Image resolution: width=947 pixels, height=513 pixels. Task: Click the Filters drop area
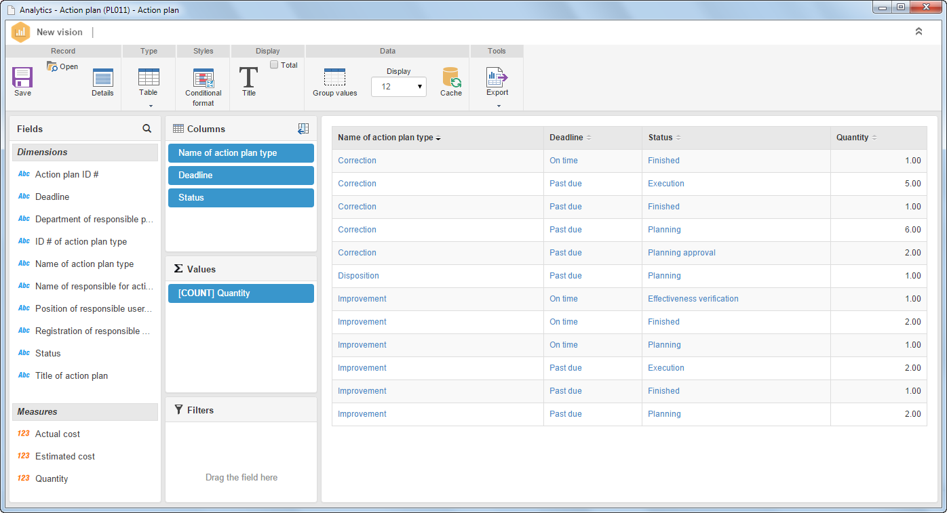[x=241, y=462]
